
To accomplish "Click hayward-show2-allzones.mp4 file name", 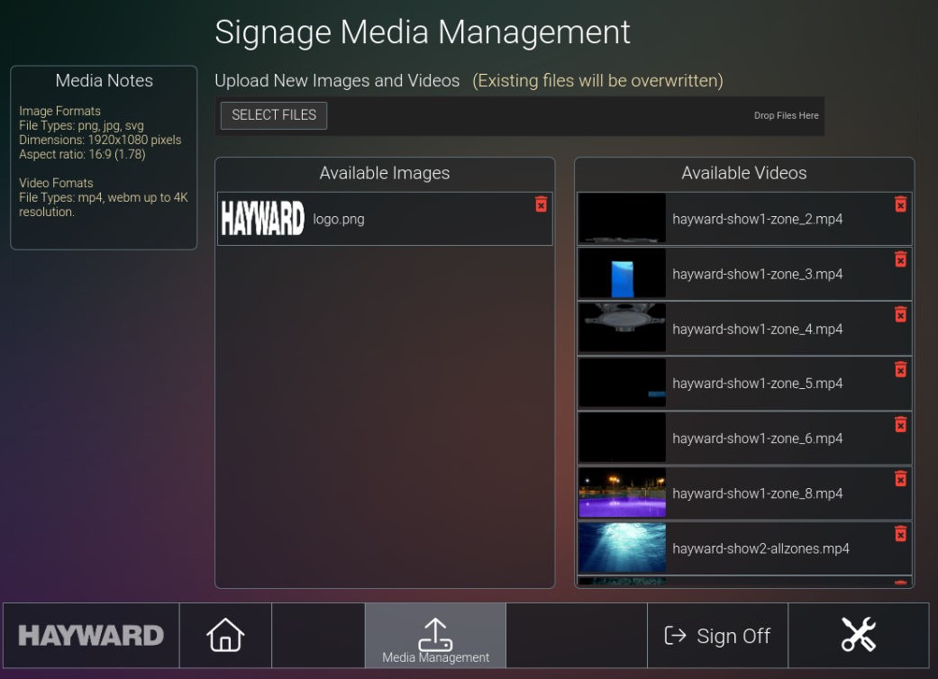I will coord(760,548).
